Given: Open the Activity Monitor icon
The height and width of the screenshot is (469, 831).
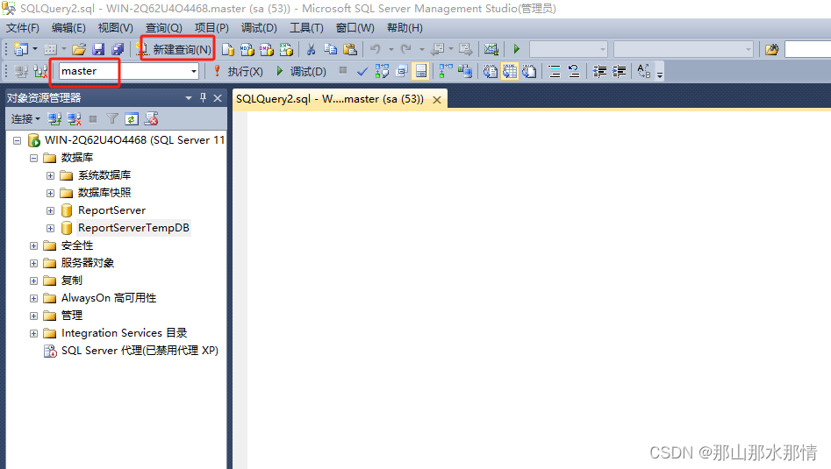Looking at the screenshot, I should point(491,49).
